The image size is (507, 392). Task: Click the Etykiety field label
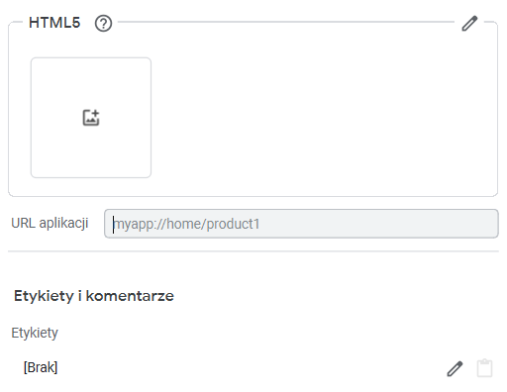point(35,333)
